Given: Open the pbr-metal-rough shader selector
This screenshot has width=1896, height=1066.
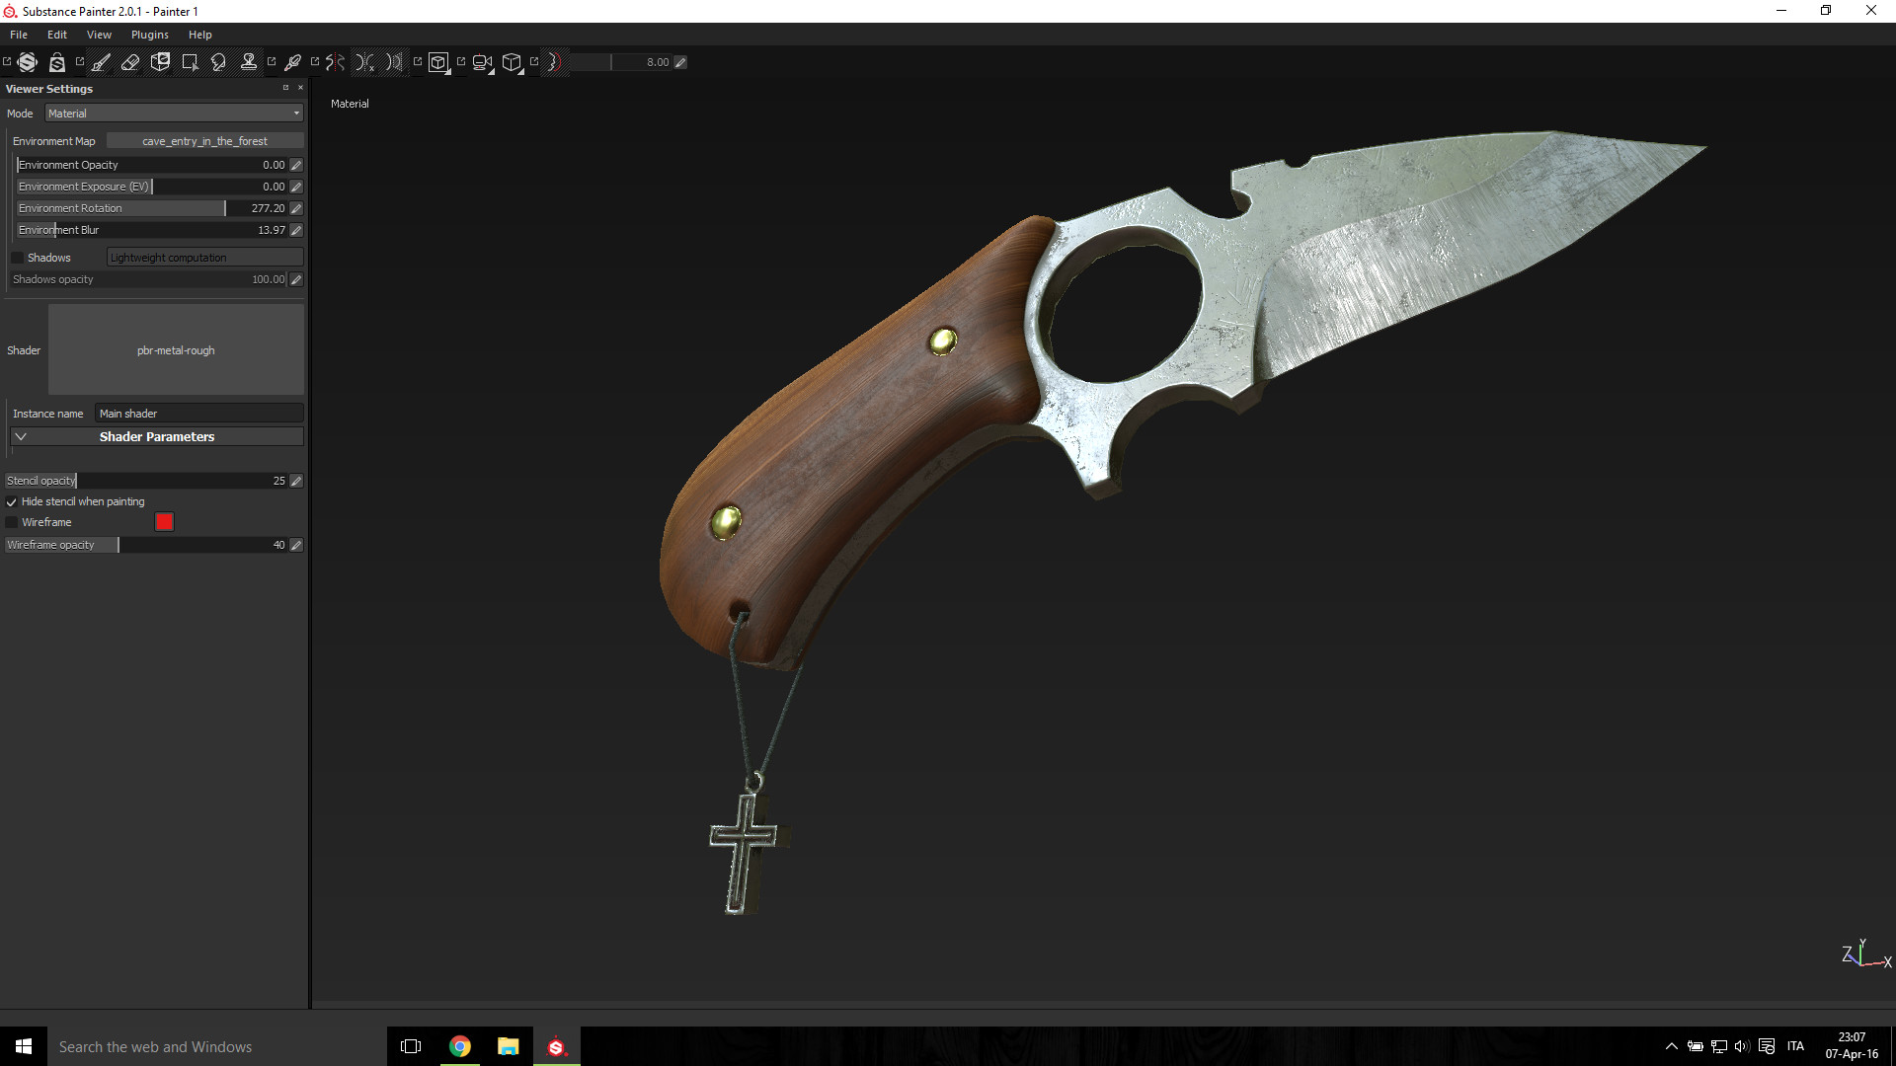Looking at the screenshot, I should (x=175, y=349).
